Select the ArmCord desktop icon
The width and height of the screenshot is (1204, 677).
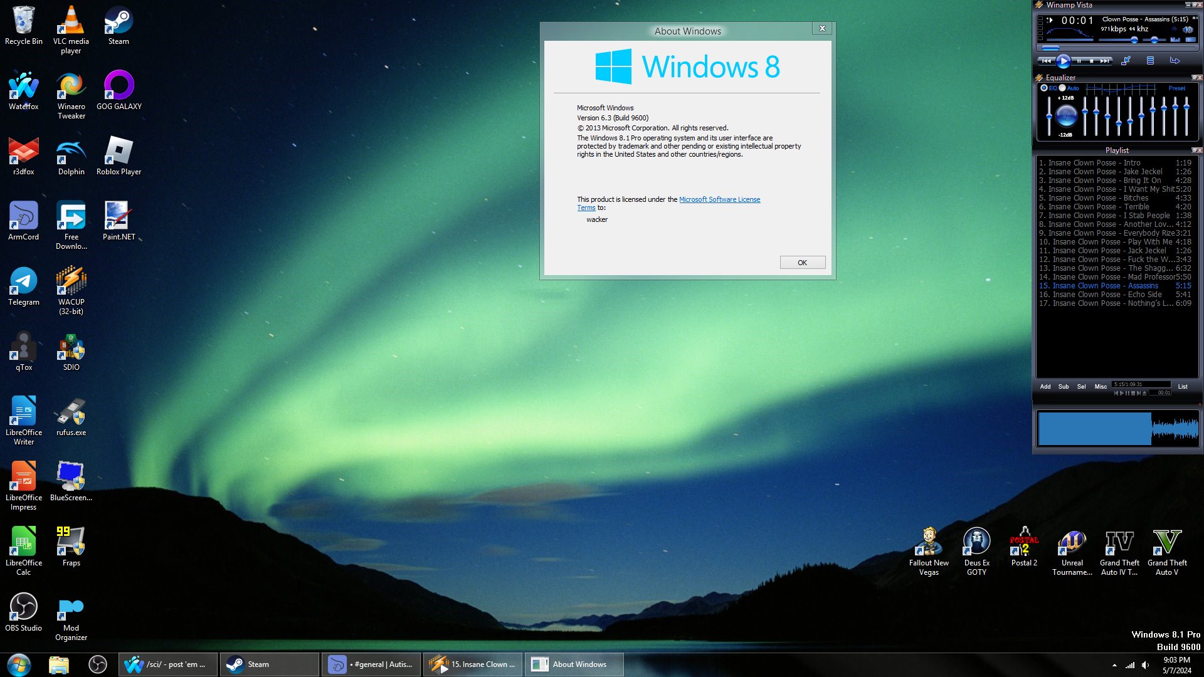(x=24, y=222)
